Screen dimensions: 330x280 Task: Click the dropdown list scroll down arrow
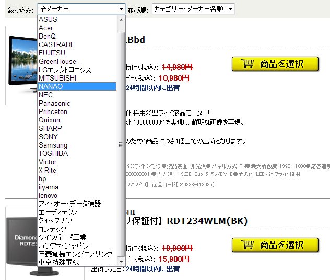tap(121, 262)
